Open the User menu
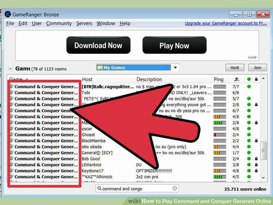The height and width of the screenshot is (205, 273). [x=37, y=23]
